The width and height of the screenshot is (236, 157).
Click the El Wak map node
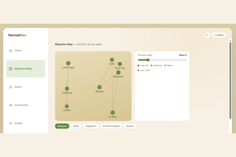pyautogui.click(x=112, y=113)
